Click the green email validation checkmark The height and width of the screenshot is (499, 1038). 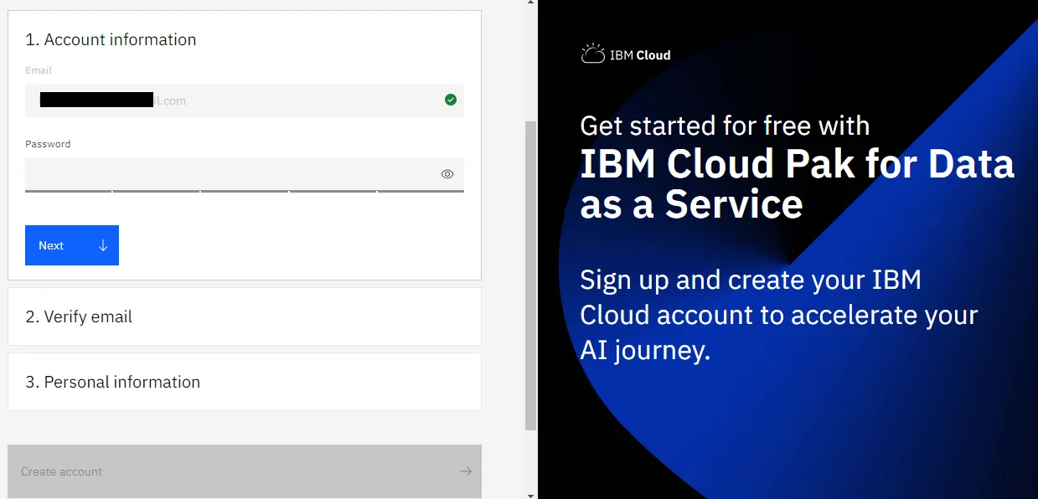tap(451, 100)
